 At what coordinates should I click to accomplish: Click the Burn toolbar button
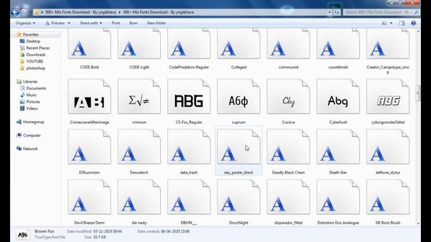pyautogui.click(x=133, y=23)
